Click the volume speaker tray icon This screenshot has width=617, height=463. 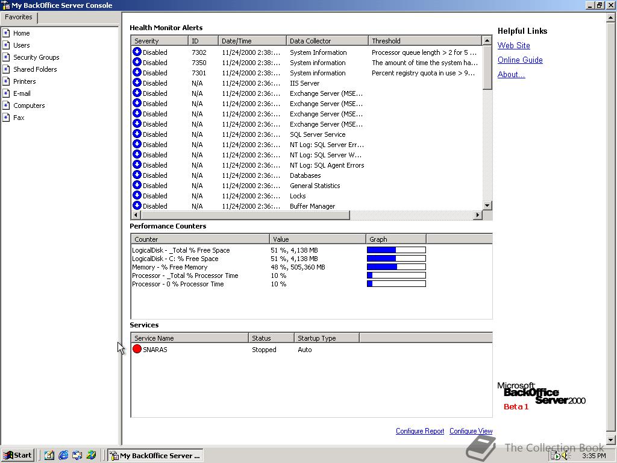565,456
